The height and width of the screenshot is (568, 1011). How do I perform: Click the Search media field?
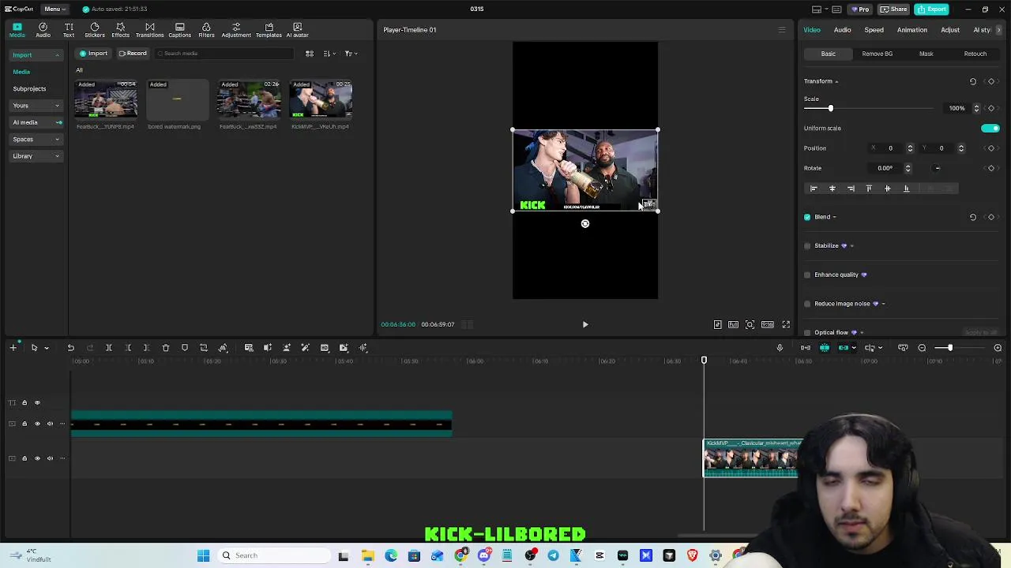pos(225,54)
